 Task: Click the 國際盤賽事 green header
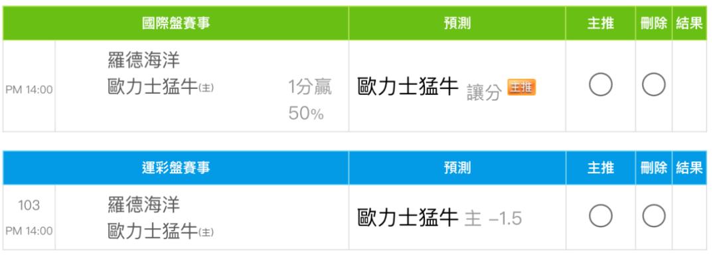(176, 23)
